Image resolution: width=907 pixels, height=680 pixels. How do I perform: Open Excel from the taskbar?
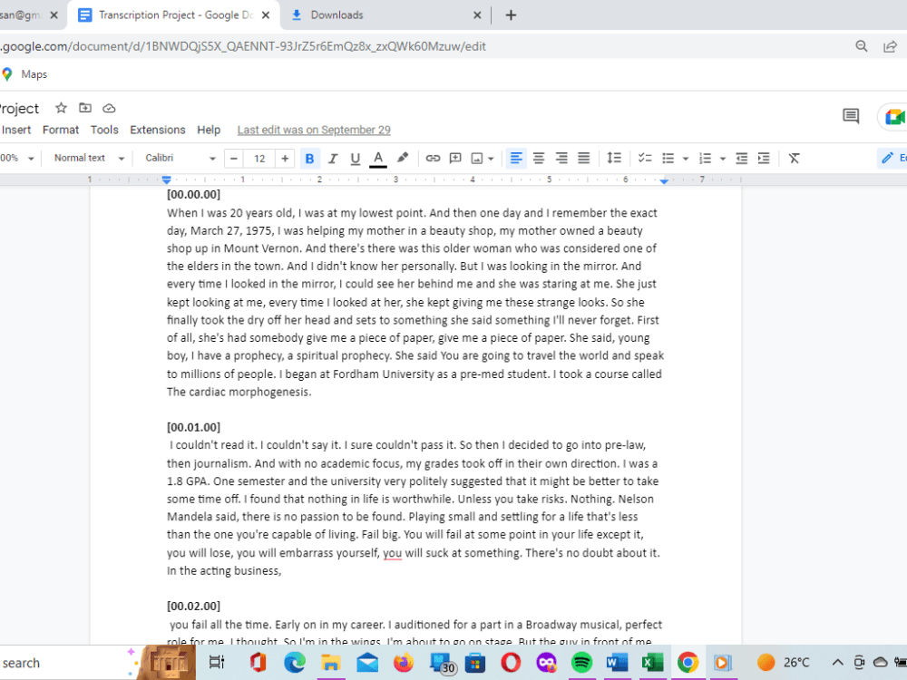(652, 663)
